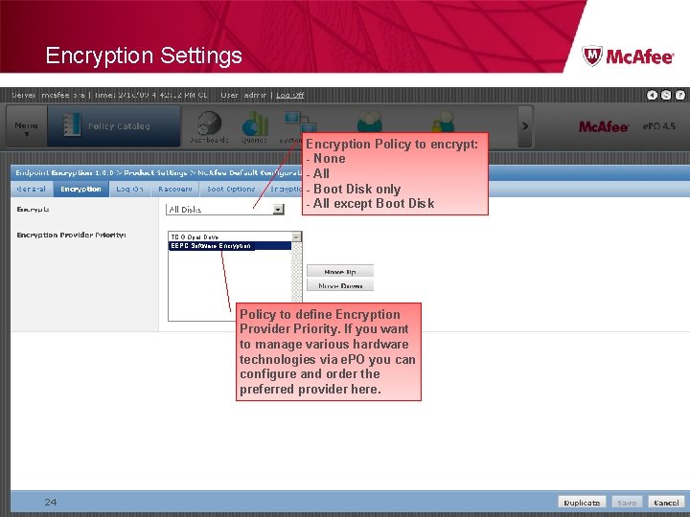
Task: Click the Encryption Provider Priority label
Action: (x=71, y=235)
